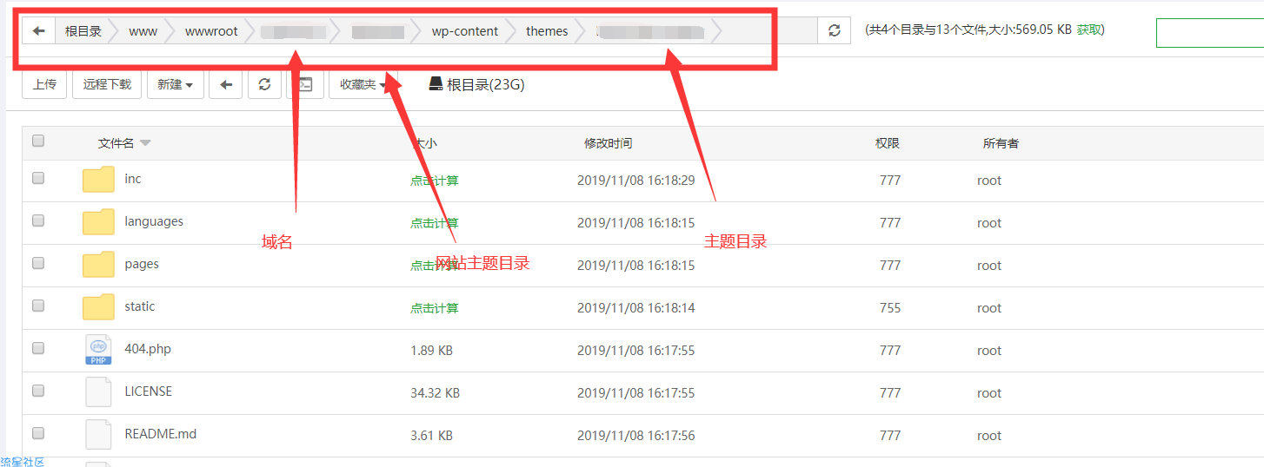The image size is (1264, 467).
Task: Open the pages folder icon
Action: coord(98,265)
